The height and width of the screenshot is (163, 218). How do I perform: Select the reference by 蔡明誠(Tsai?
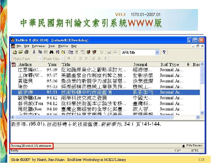pos(106,104)
